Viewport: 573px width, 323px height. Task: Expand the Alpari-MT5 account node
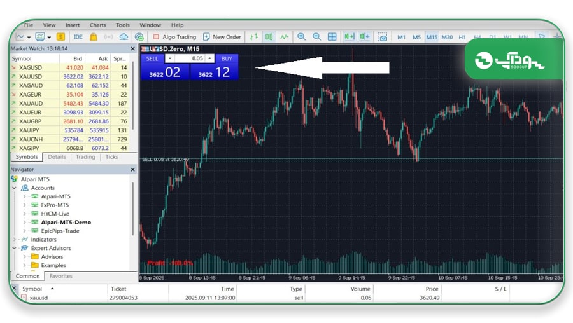(x=24, y=196)
